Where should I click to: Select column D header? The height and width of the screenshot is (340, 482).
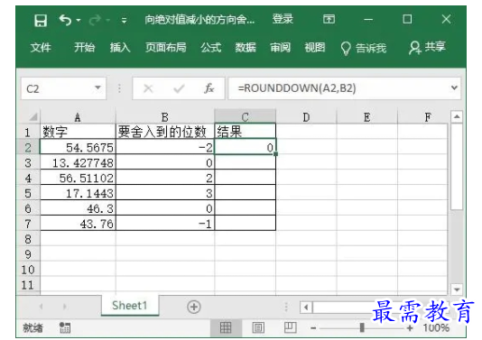click(306, 117)
